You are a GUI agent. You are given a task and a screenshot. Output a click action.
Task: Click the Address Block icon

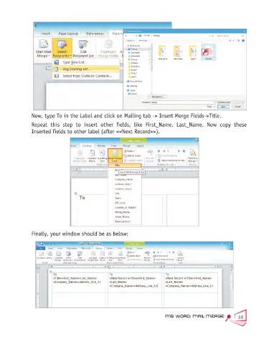92,156
